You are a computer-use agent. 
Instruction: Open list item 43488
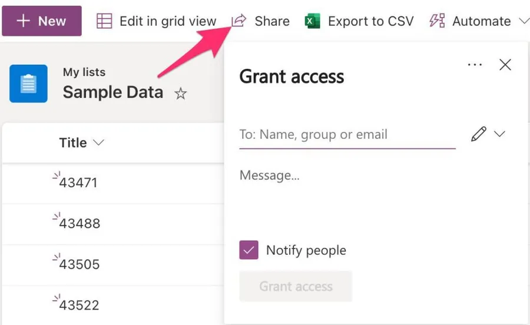[79, 223]
